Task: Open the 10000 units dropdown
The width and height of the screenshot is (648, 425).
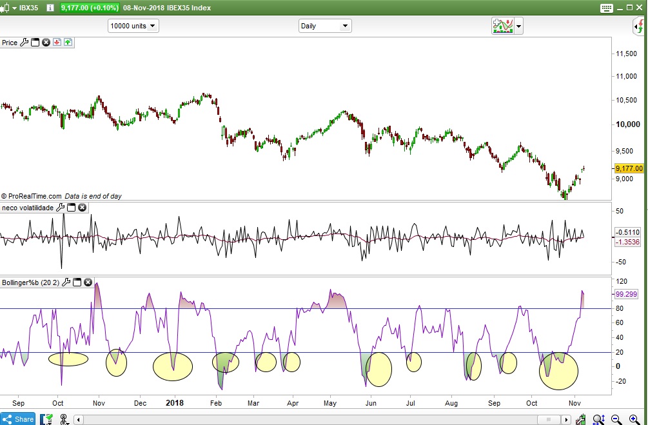Action: coord(133,26)
